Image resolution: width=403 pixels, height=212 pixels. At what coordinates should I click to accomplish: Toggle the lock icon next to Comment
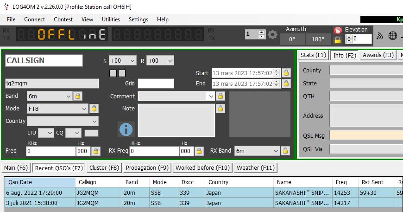(x=220, y=96)
